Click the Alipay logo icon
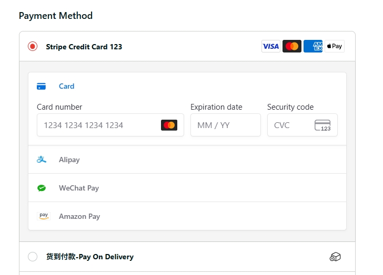 pos(42,160)
